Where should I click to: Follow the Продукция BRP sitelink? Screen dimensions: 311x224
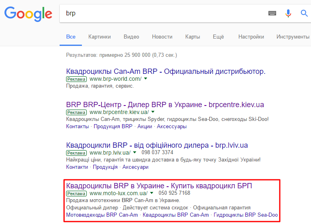tap(113, 127)
